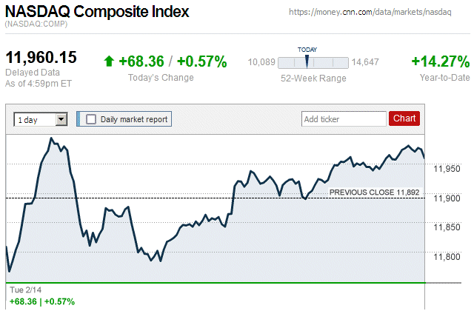Click the 52-Week Range slider bar
Screen dimensions: 474x311
pyautogui.click(x=313, y=62)
